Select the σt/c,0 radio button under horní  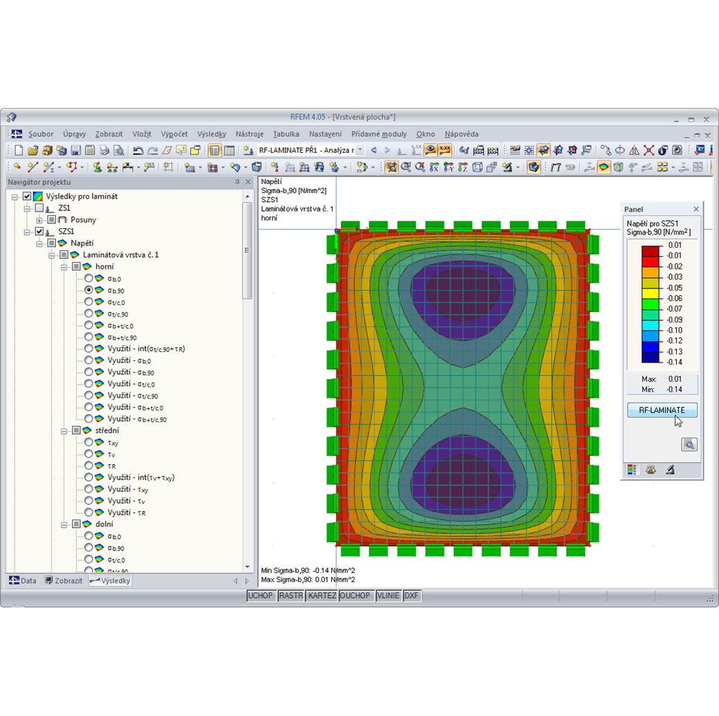(x=88, y=302)
